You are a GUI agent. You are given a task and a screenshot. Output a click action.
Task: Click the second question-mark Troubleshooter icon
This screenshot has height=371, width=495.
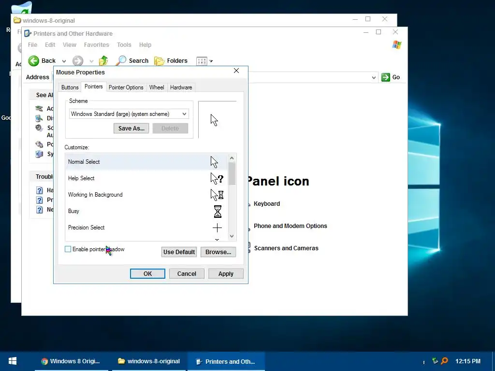pos(40,200)
